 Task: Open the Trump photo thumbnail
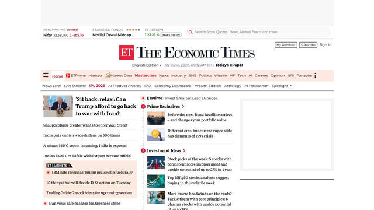(58, 106)
